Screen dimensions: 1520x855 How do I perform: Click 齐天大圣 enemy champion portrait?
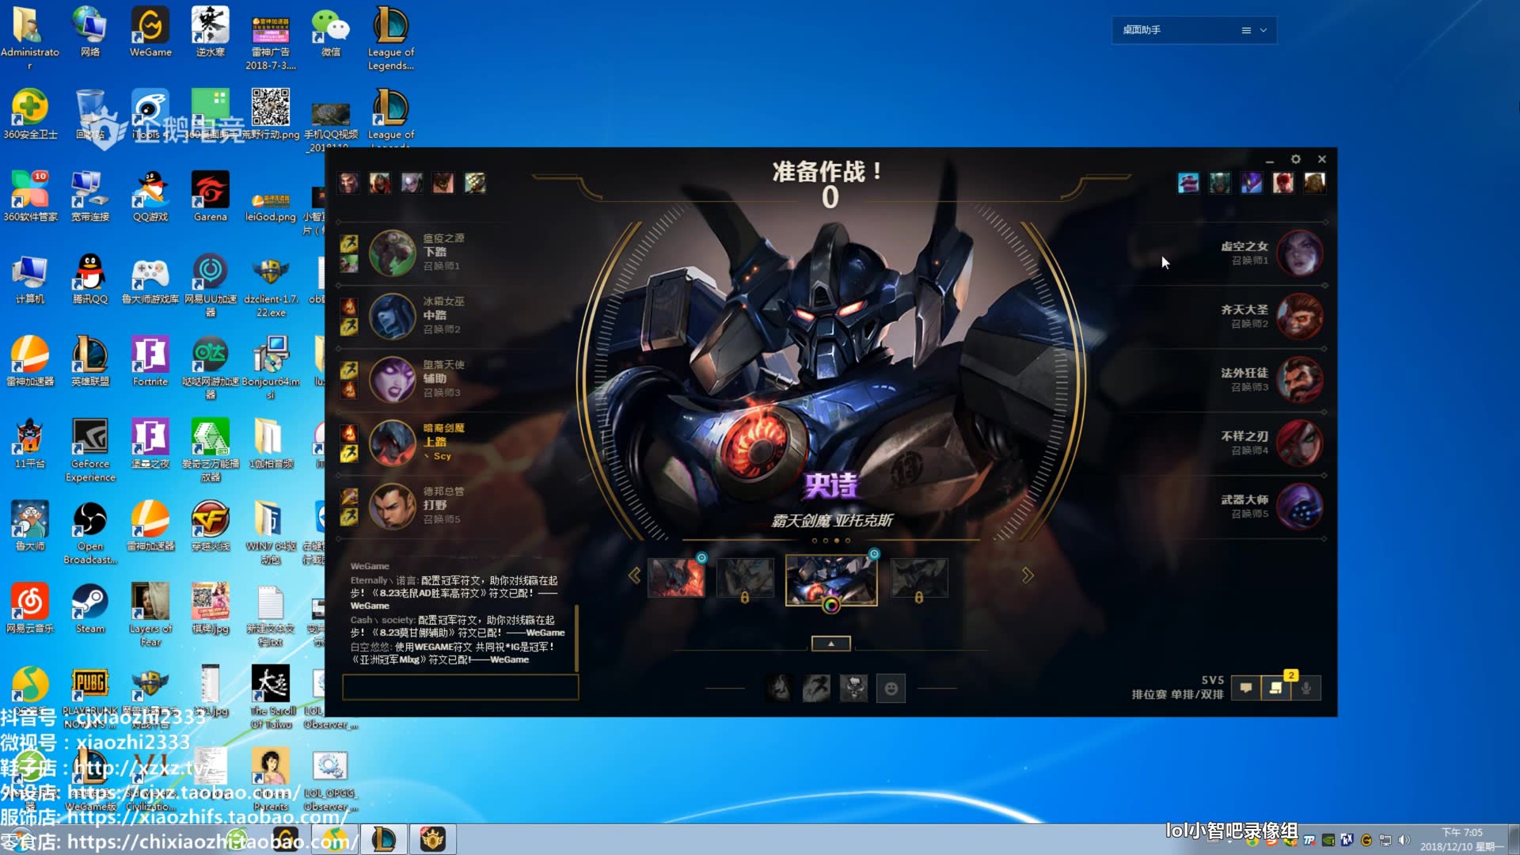(x=1300, y=316)
